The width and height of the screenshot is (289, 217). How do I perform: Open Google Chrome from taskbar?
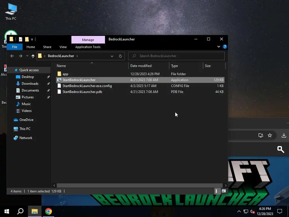[x=49, y=211]
